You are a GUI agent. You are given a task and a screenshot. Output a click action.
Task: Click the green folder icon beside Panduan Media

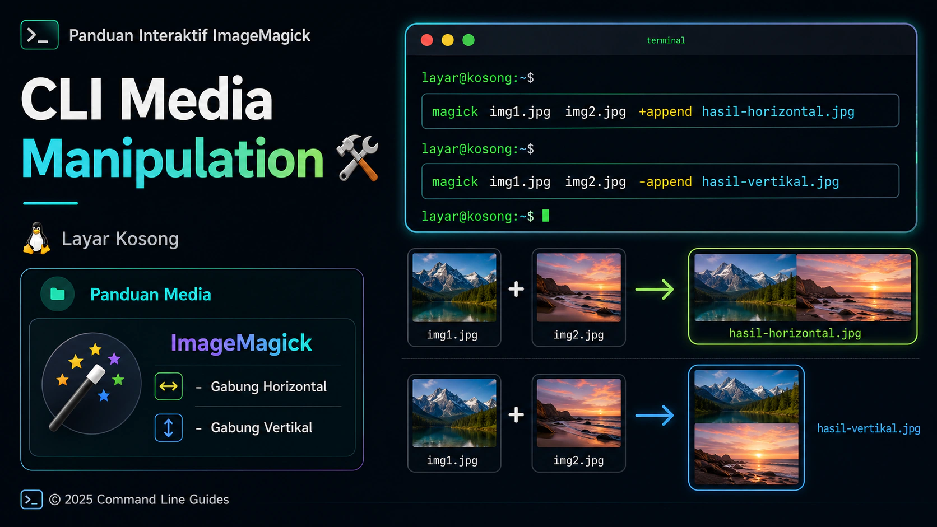click(58, 294)
